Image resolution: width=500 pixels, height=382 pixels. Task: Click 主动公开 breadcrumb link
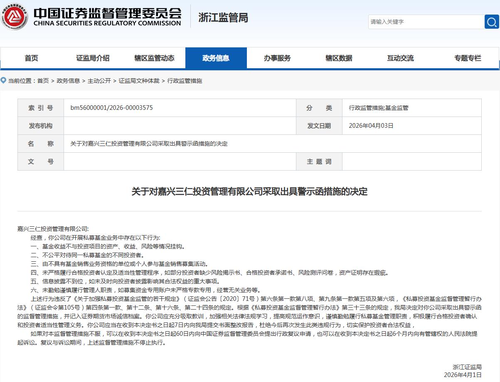99,81
